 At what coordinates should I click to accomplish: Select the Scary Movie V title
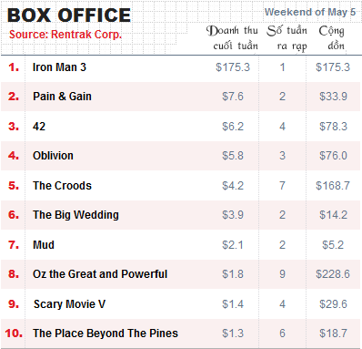[x=69, y=303]
